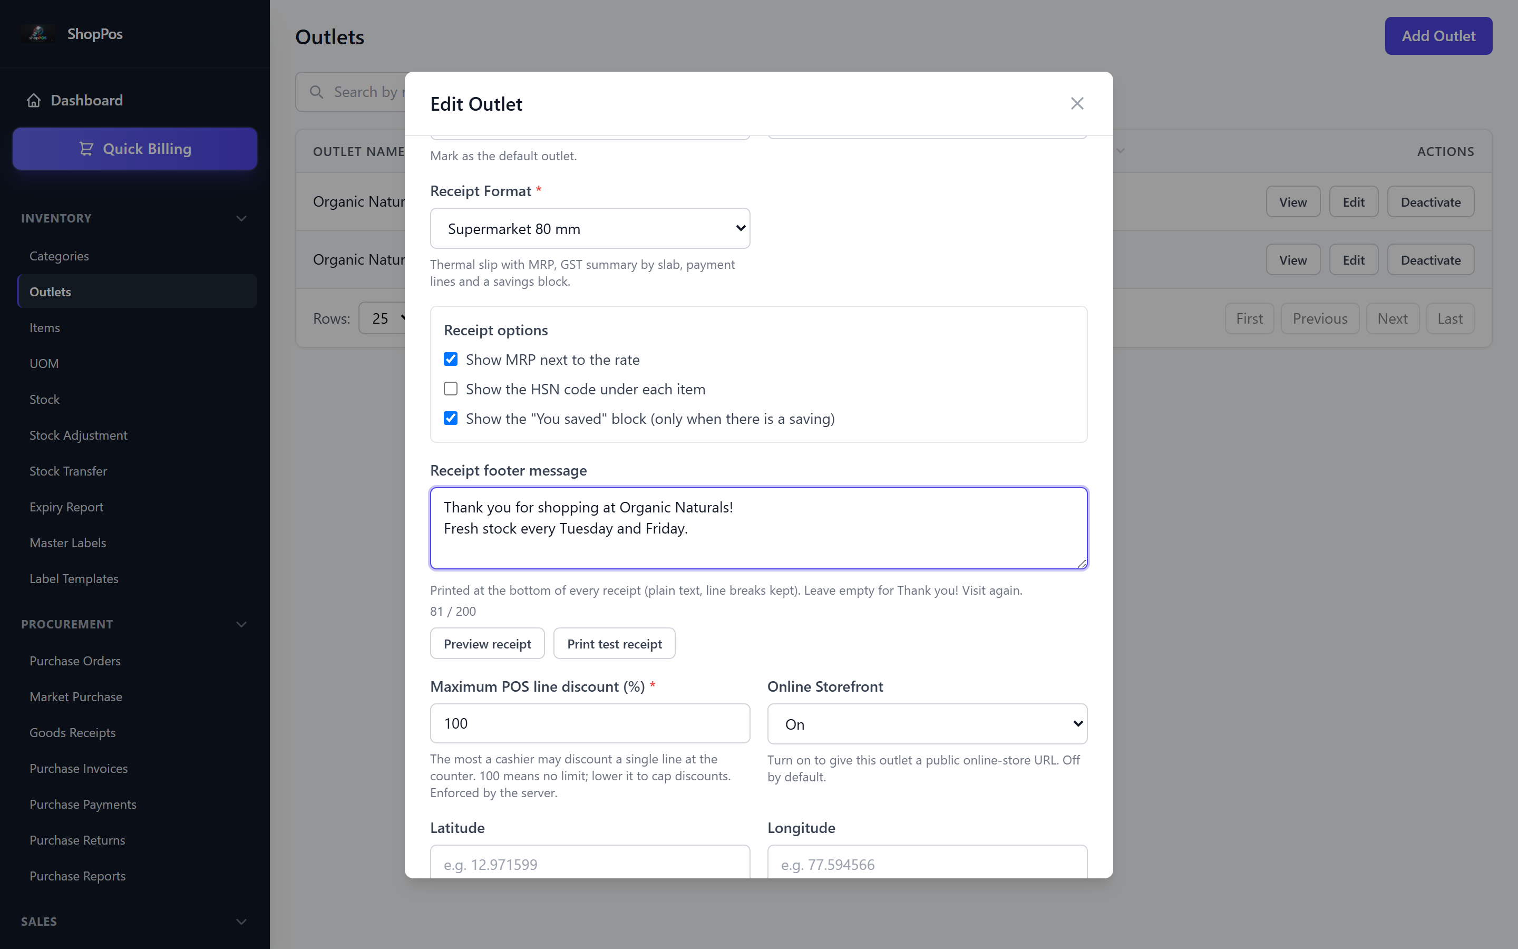Click Print test receipt button

[x=614, y=643]
